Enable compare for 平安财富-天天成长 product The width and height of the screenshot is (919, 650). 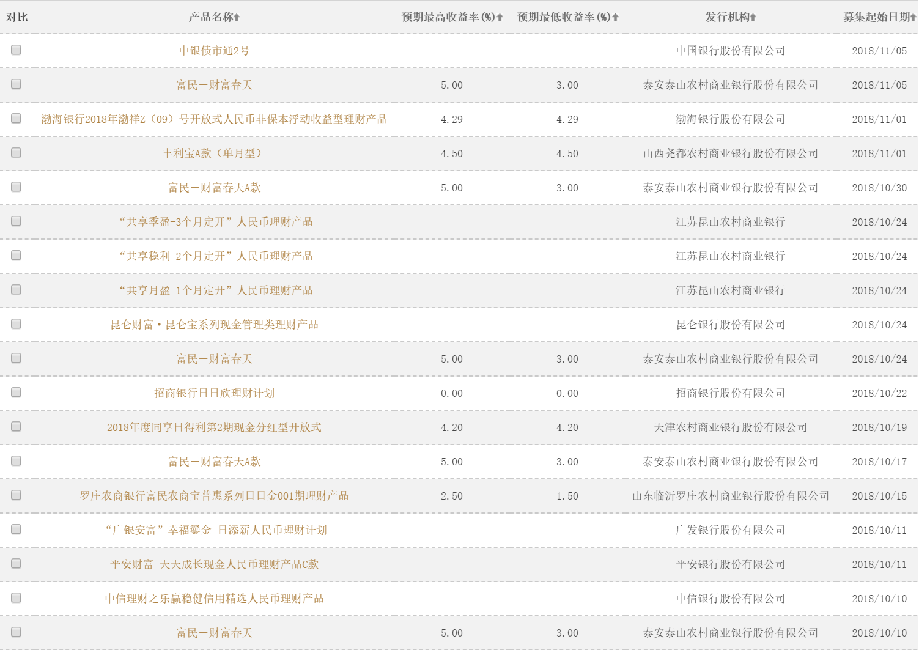click(x=17, y=564)
